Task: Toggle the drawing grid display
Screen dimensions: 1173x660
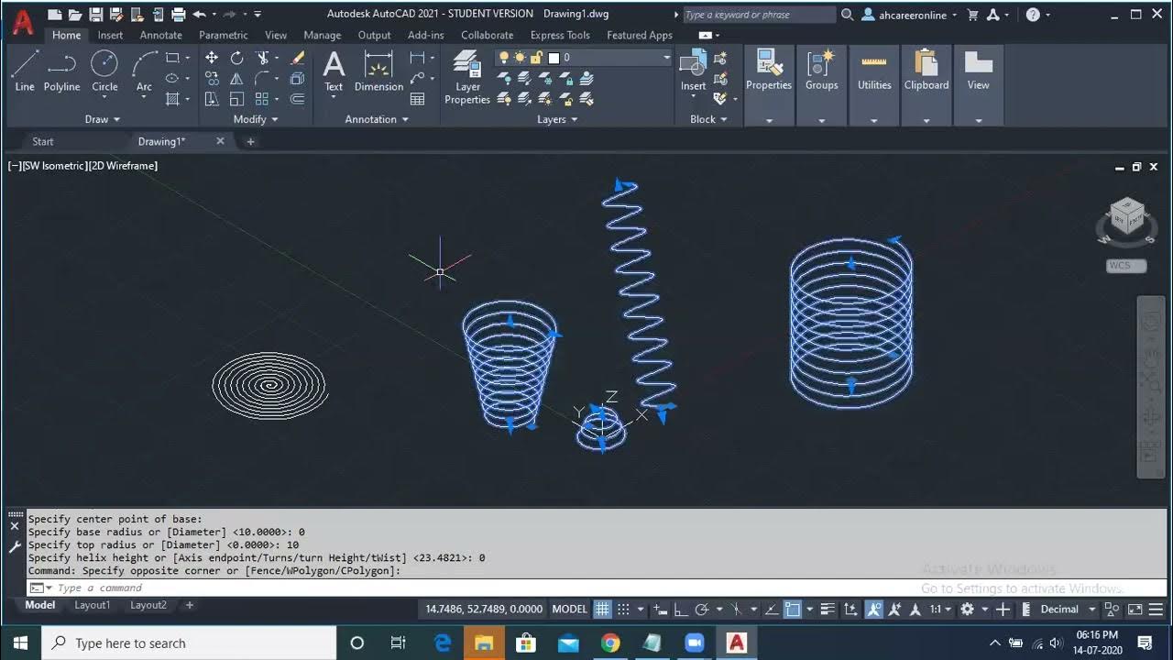Action: [602, 609]
